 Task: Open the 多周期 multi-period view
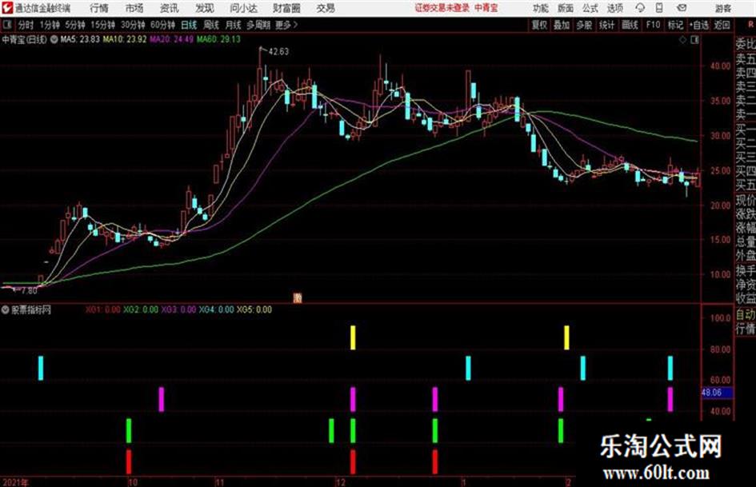[x=258, y=25]
